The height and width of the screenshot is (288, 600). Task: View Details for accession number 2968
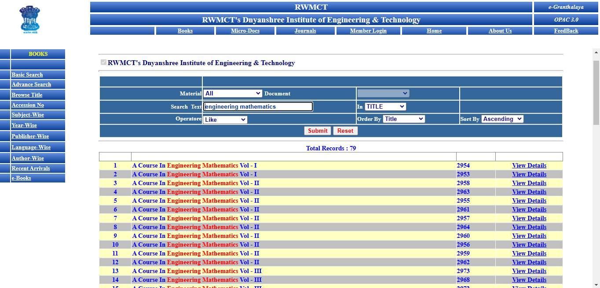point(529,280)
